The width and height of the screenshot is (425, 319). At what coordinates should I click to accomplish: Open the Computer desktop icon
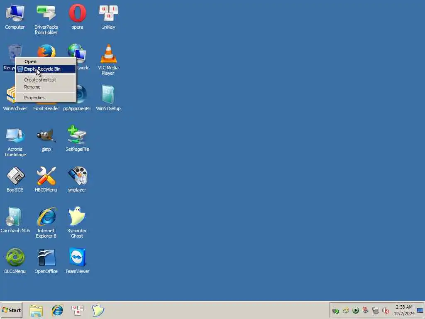pyautogui.click(x=15, y=17)
